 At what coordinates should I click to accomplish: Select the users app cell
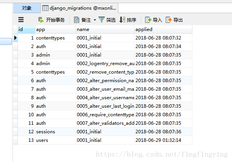pos(55,140)
